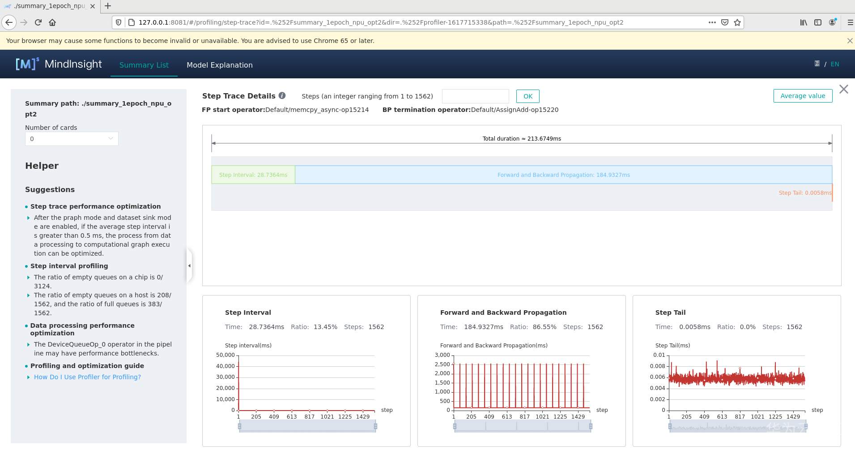Click the Average value button
This screenshot has width=855, height=454.
click(x=802, y=95)
